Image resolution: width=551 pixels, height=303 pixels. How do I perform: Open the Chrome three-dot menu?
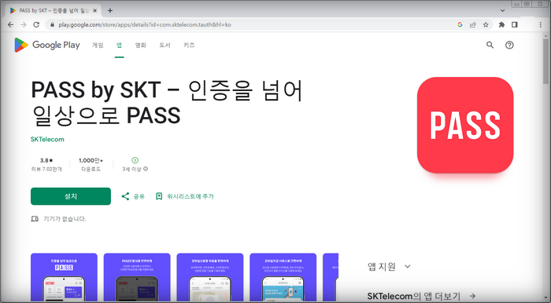pyautogui.click(x=541, y=24)
